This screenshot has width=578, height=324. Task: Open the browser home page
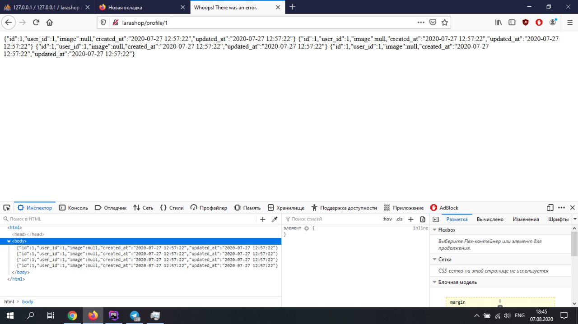point(50,22)
